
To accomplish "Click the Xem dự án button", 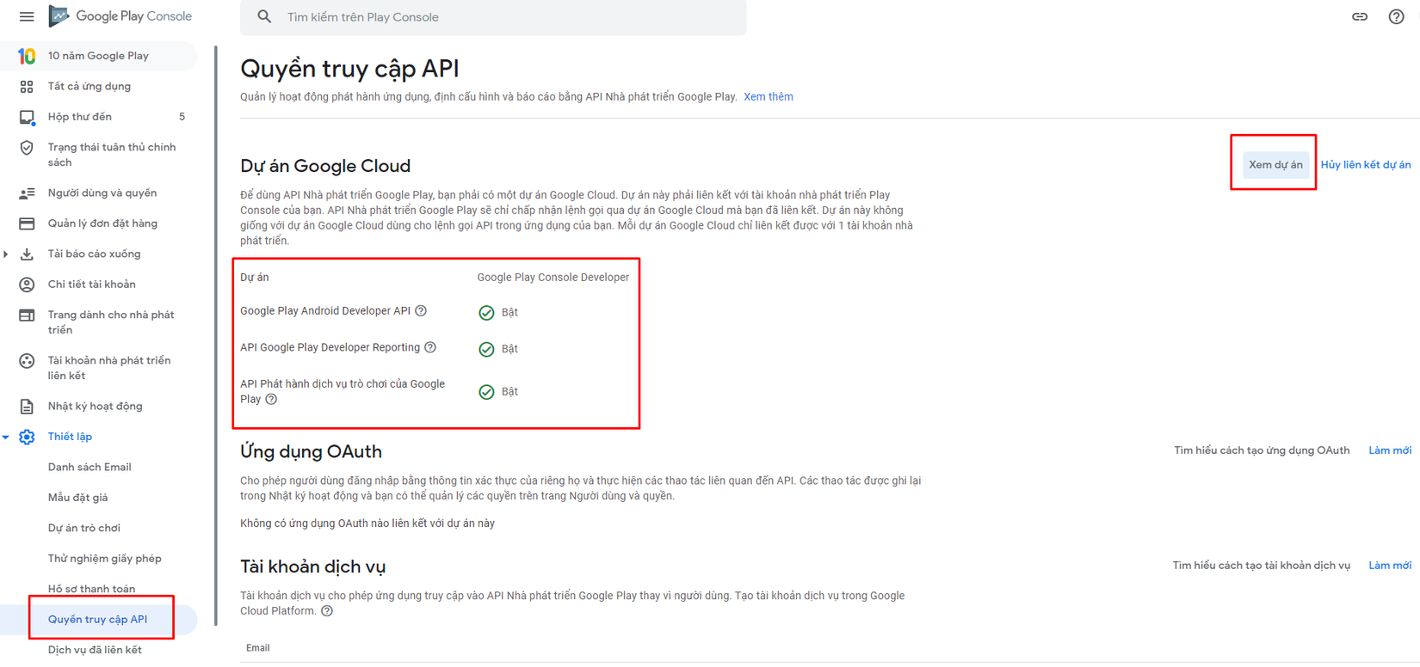I will [x=1275, y=164].
